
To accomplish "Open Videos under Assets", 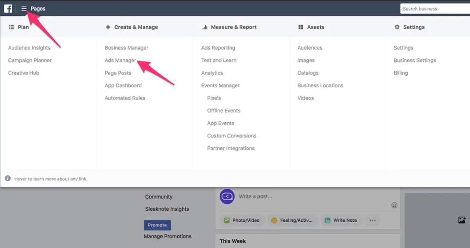I will pos(306,98).
